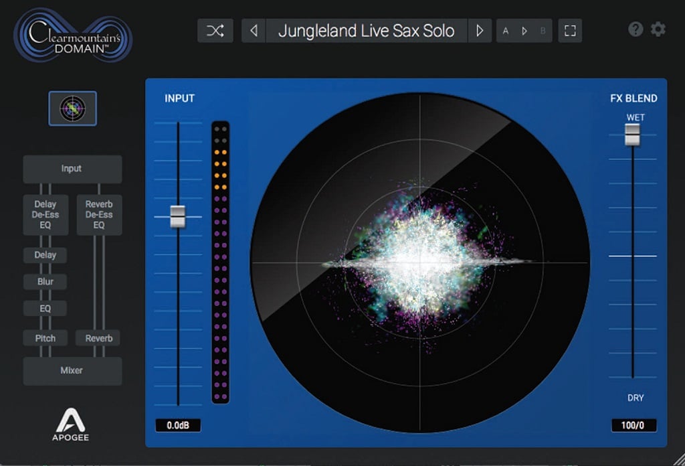Viewport: 685px width, 466px height.
Task: Click the WET label
Action: [x=635, y=117]
